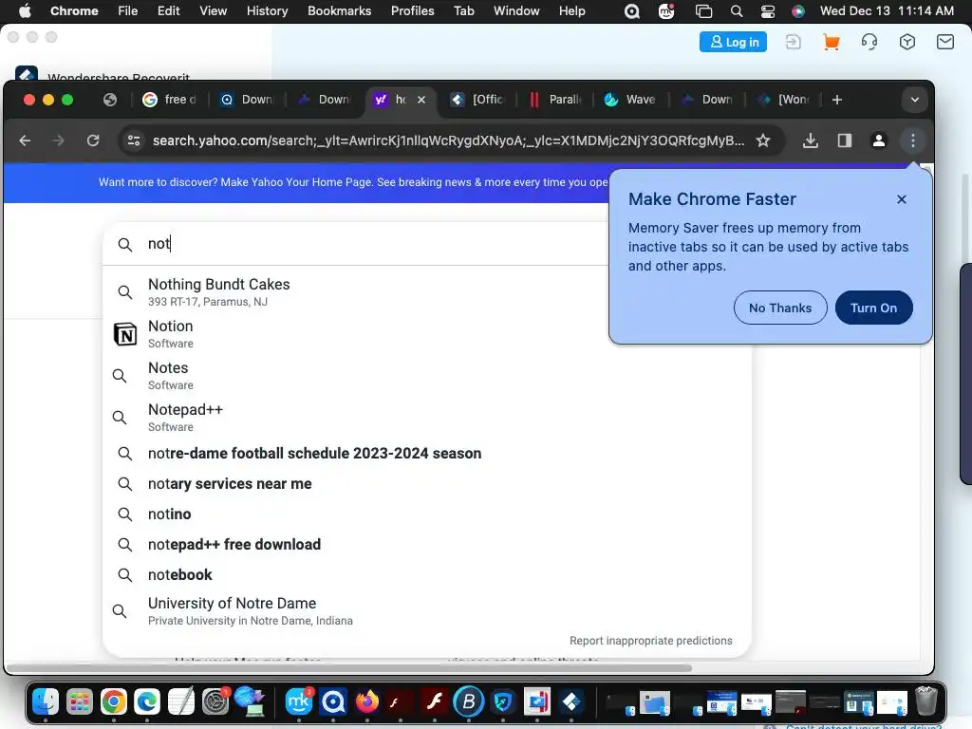Click the Chrome back arrow

tap(25, 140)
